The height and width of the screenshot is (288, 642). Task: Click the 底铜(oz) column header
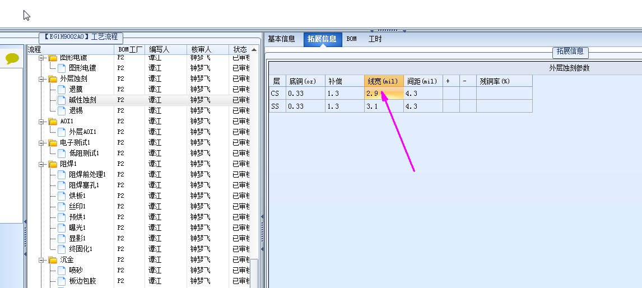[305, 81]
